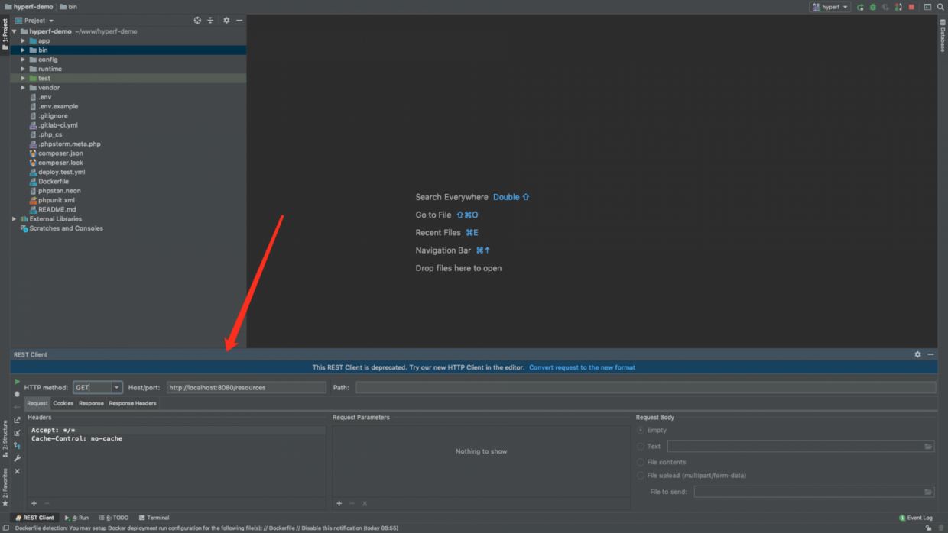Click the locate/scroll-from-source target icon
Image resolution: width=948 pixels, height=533 pixels.
pos(197,21)
